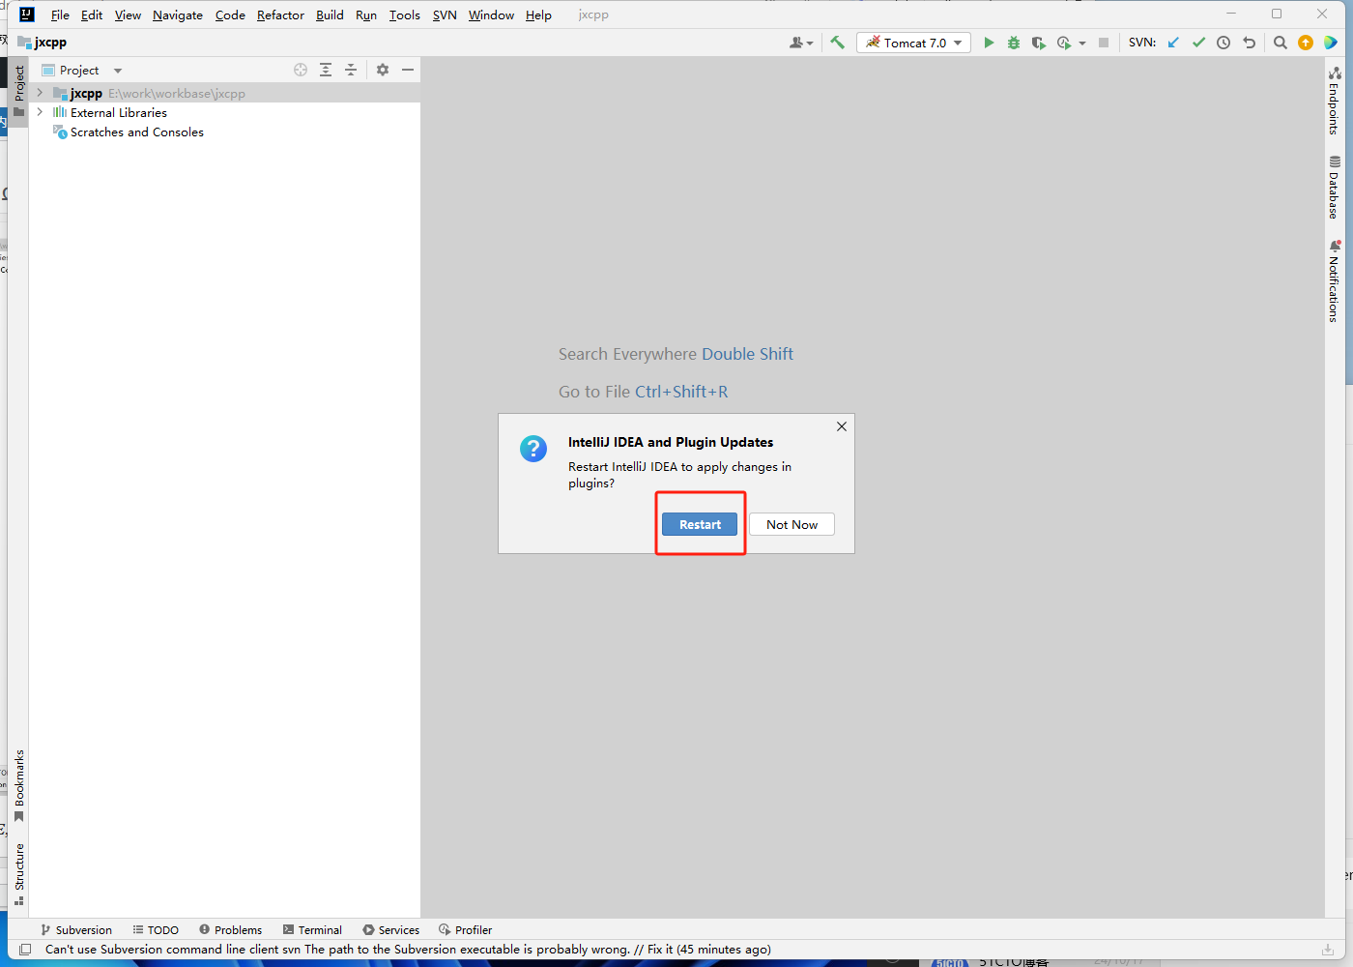Close the Plugin Updates dialog with X
The image size is (1353, 967).
842,426
